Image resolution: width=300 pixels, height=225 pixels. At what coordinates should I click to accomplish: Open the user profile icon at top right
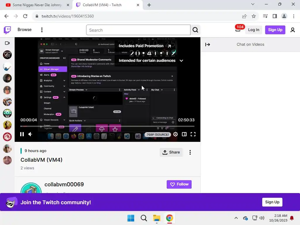pos(293,30)
